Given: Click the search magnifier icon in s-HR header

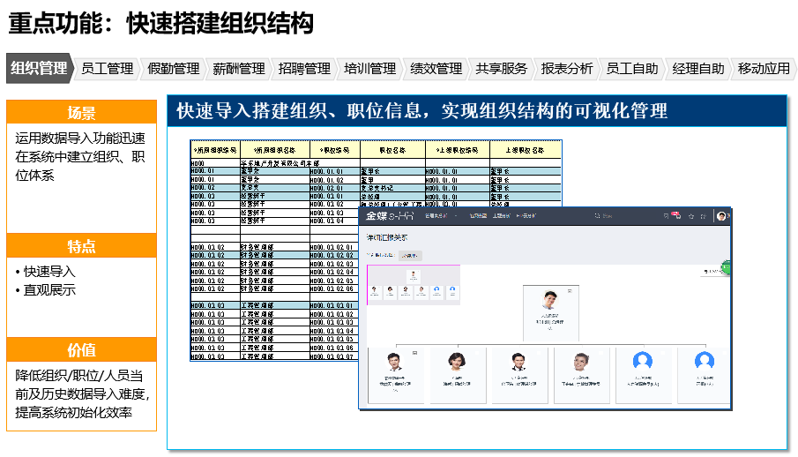Looking at the screenshot, I should [597, 216].
